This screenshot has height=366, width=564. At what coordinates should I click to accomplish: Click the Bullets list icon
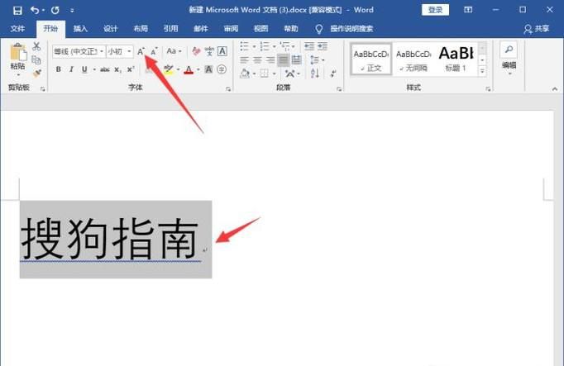(x=244, y=46)
